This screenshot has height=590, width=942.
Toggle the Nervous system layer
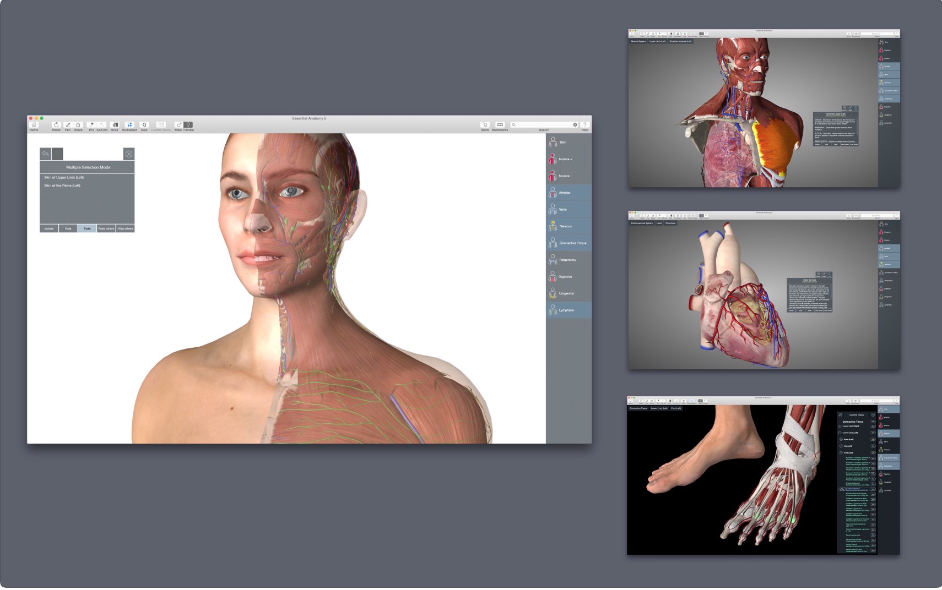pyautogui.click(x=569, y=226)
